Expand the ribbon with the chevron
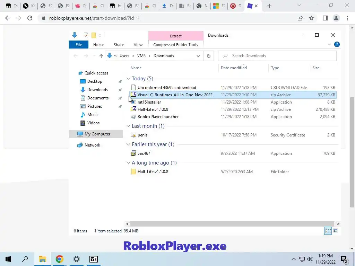This screenshot has width=355, height=266. (329, 45)
